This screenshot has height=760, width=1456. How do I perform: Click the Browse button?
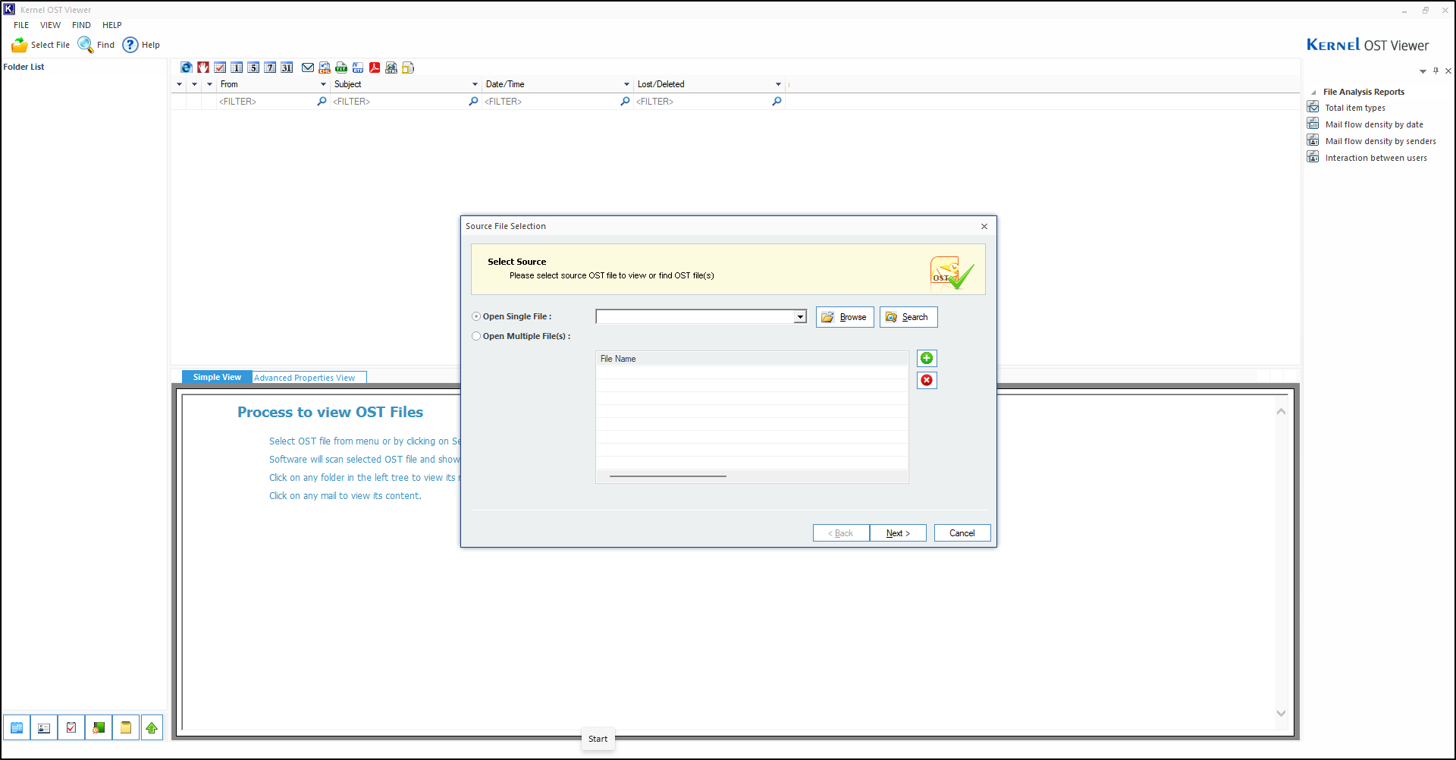(x=845, y=317)
